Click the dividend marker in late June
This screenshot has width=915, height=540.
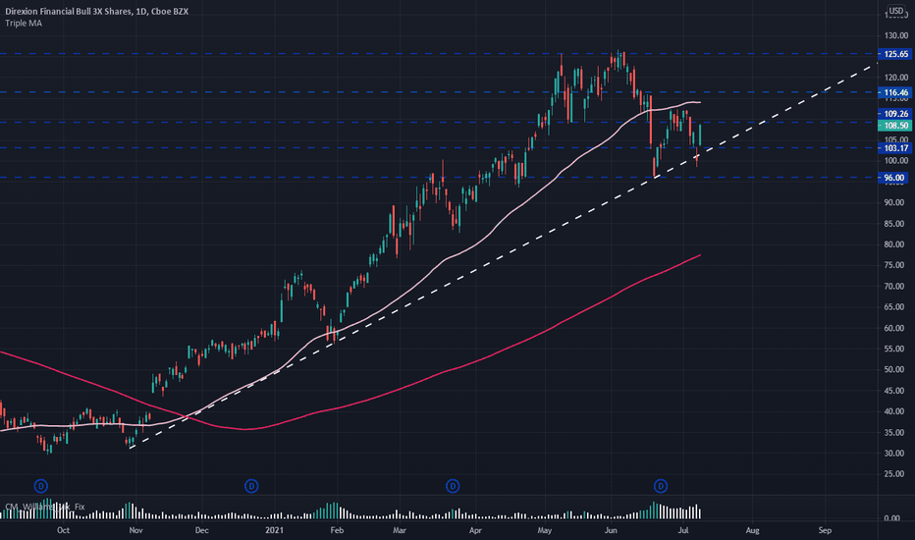coord(661,486)
